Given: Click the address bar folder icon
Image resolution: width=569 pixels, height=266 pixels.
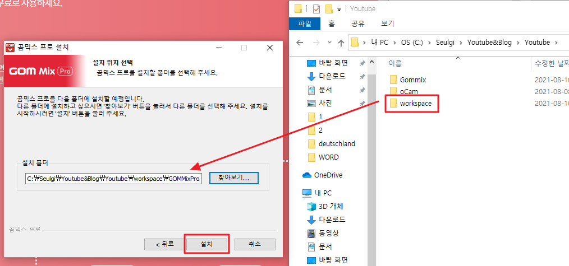Looking at the screenshot, I should pos(355,43).
